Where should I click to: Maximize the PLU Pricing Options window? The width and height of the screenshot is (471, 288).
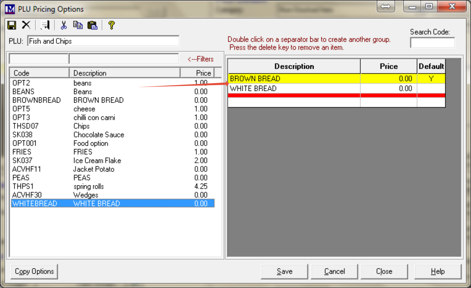point(429,6)
